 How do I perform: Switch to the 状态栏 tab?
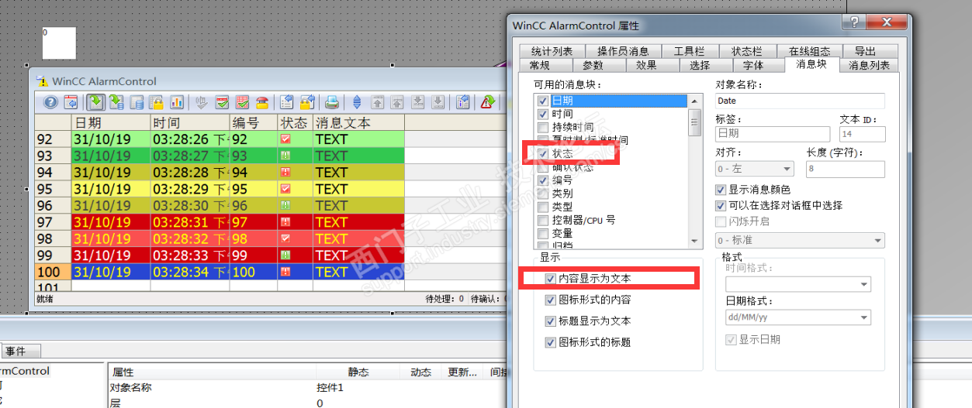[x=746, y=51]
